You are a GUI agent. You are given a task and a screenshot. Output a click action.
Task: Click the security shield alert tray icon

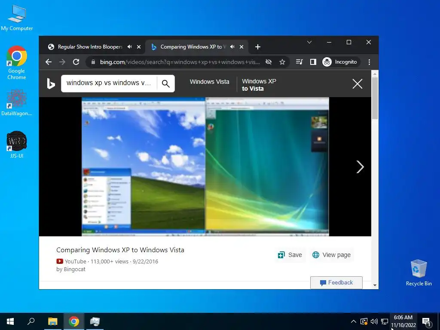[364, 321]
